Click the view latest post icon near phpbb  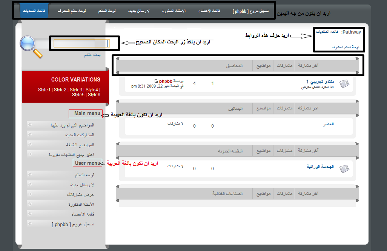click(x=156, y=81)
